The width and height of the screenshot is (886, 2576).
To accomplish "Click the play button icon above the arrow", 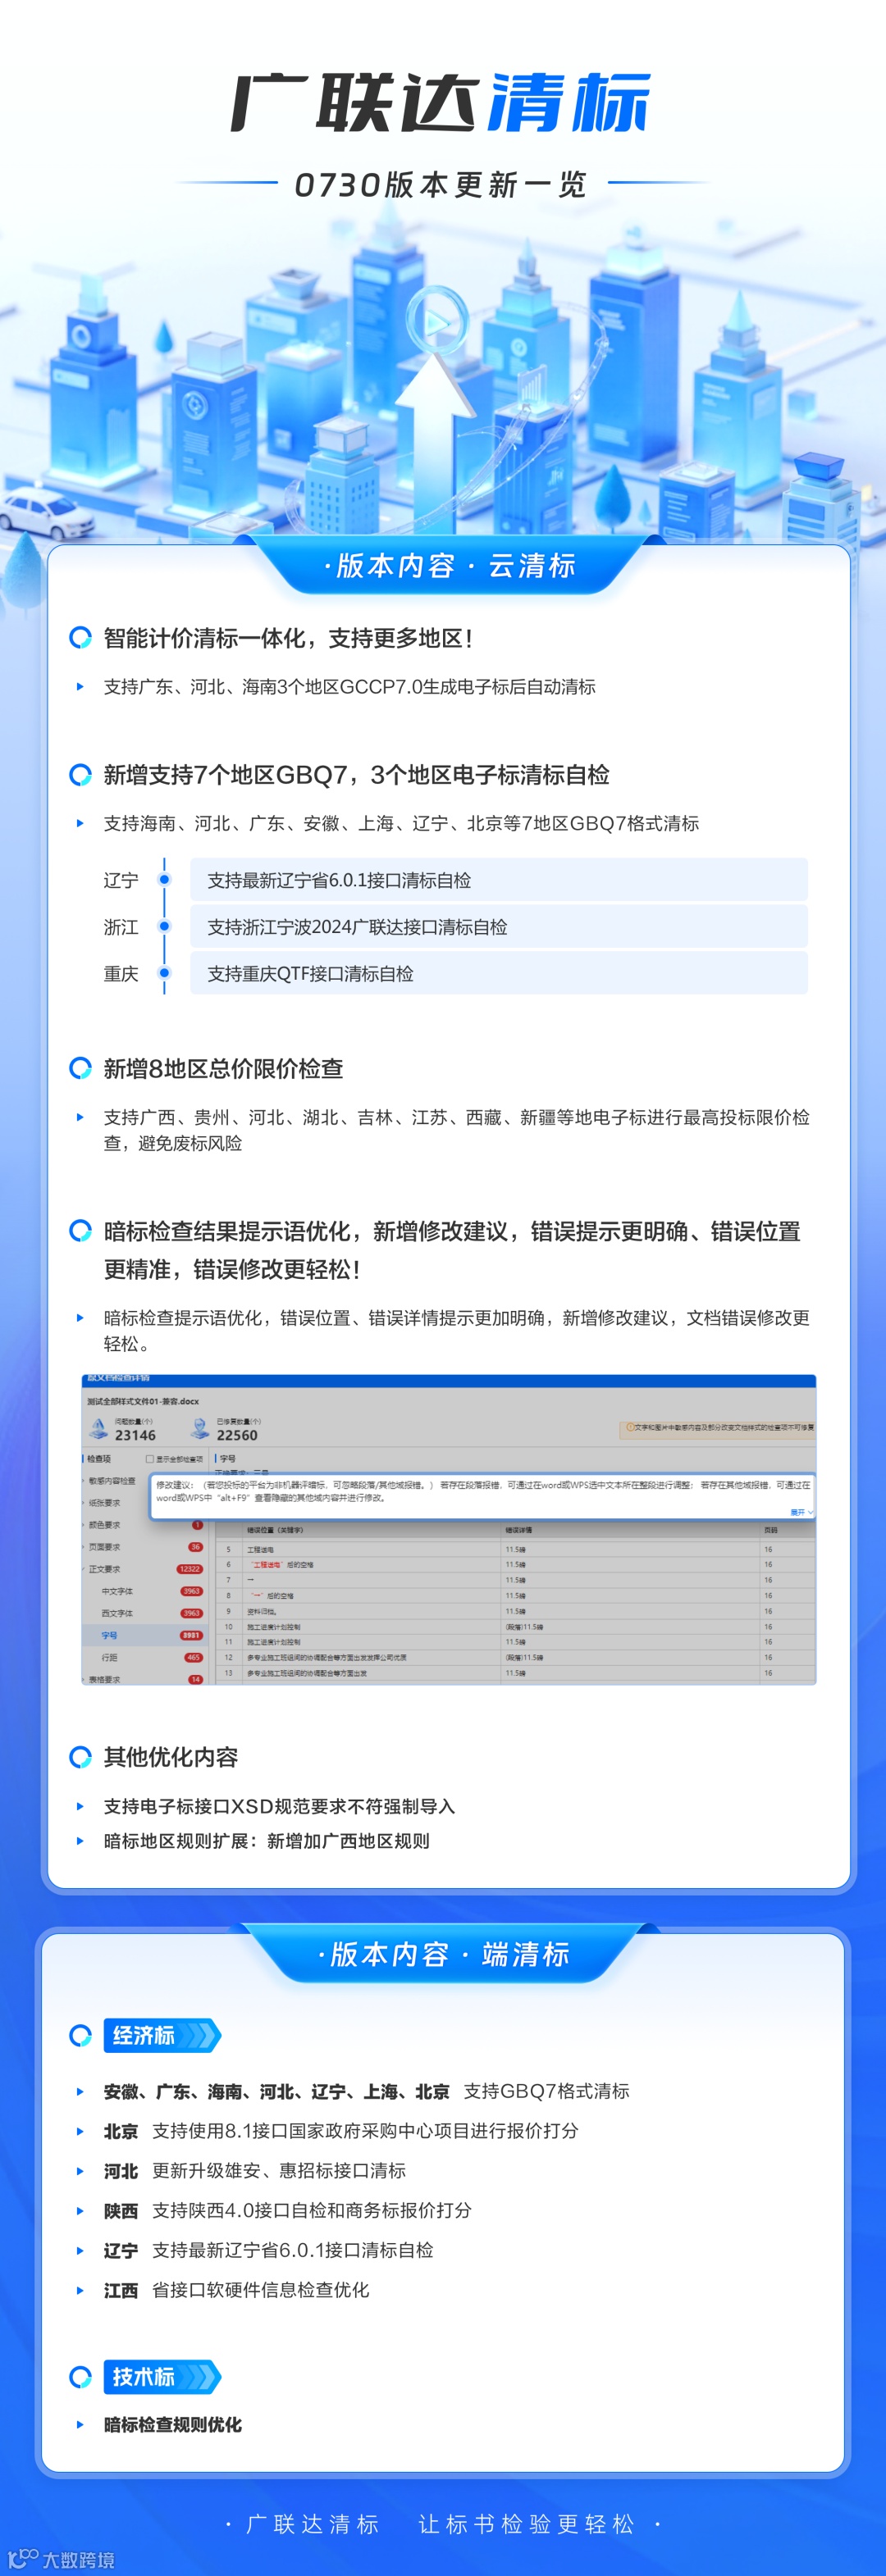I will click(x=436, y=321).
